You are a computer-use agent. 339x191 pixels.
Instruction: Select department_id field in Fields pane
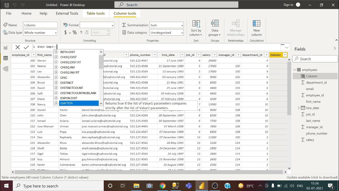(x=316, y=83)
